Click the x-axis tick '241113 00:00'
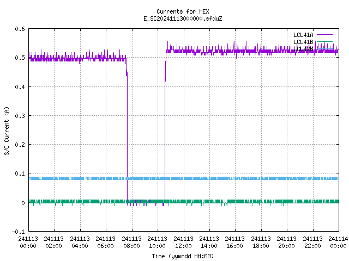 pyautogui.click(x=28, y=243)
